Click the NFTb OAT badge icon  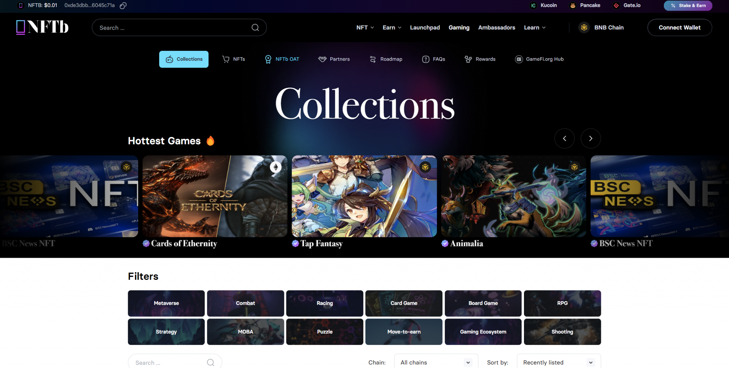pos(268,59)
